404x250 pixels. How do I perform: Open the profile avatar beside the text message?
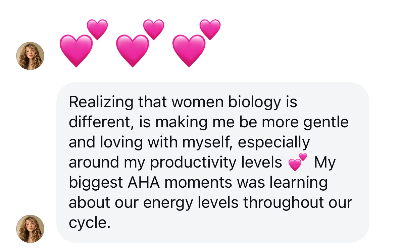30,229
